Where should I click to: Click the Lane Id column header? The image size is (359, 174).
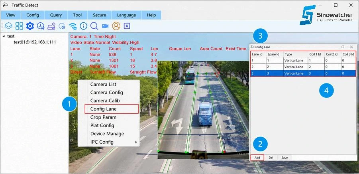coord(259,54)
